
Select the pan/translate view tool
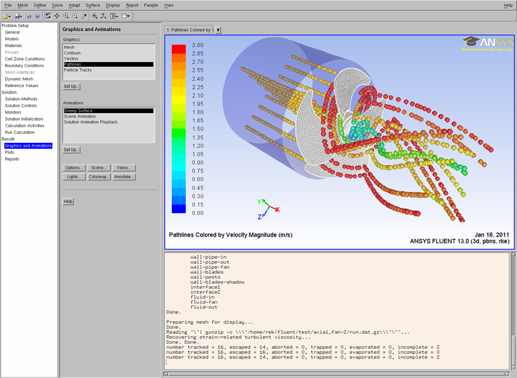tap(57, 15)
